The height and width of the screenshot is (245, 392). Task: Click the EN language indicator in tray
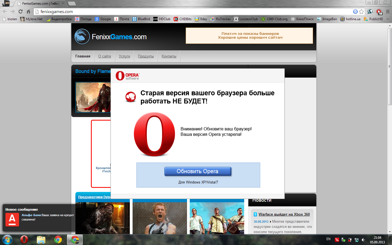[329, 239]
